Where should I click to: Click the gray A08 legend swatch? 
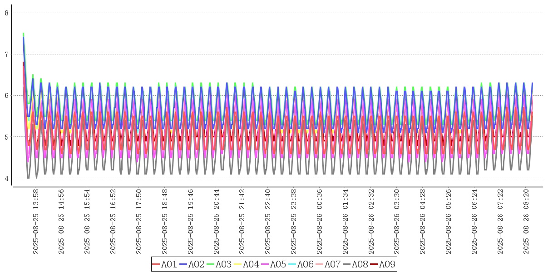click(x=346, y=264)
